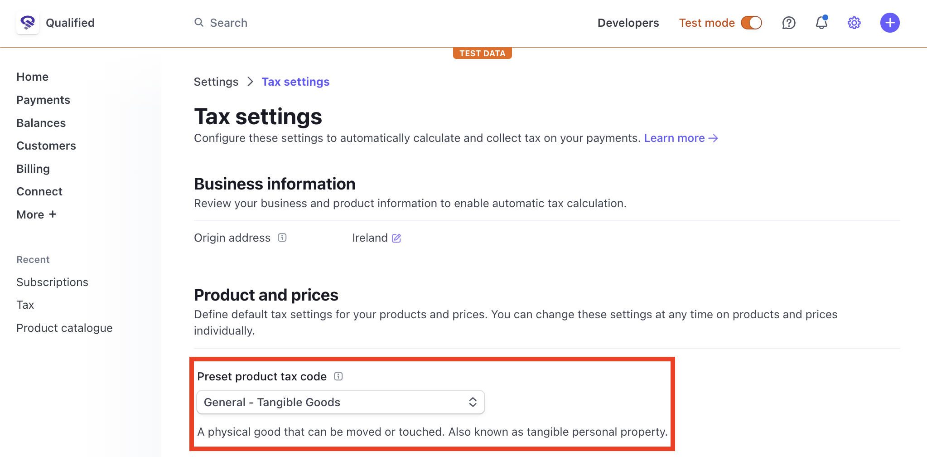This screenshot has width=927, height=457.
Task: Go to Payments in the sidebar
Action: [x=43, y=100]
